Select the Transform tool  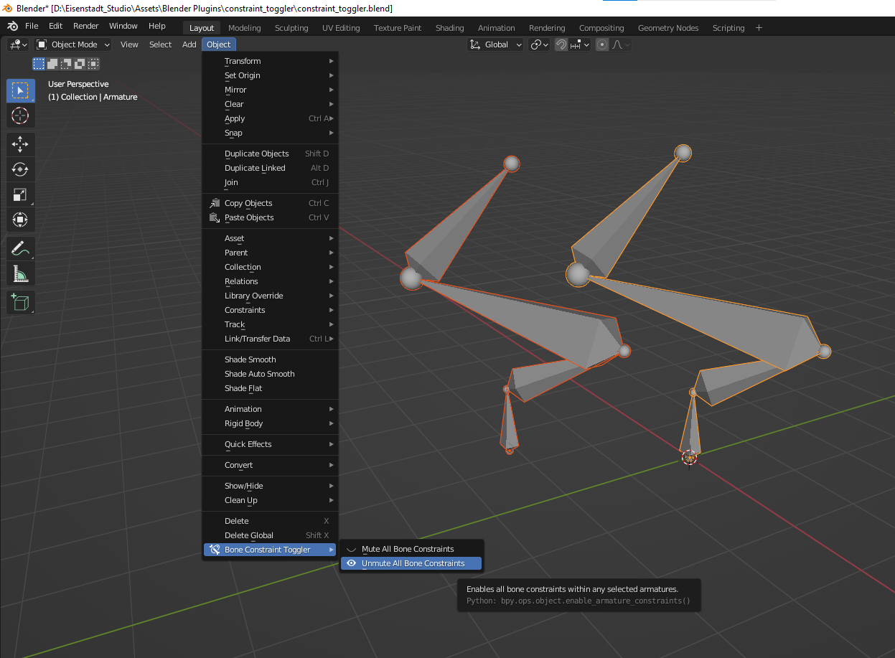(x=20, y=220)
